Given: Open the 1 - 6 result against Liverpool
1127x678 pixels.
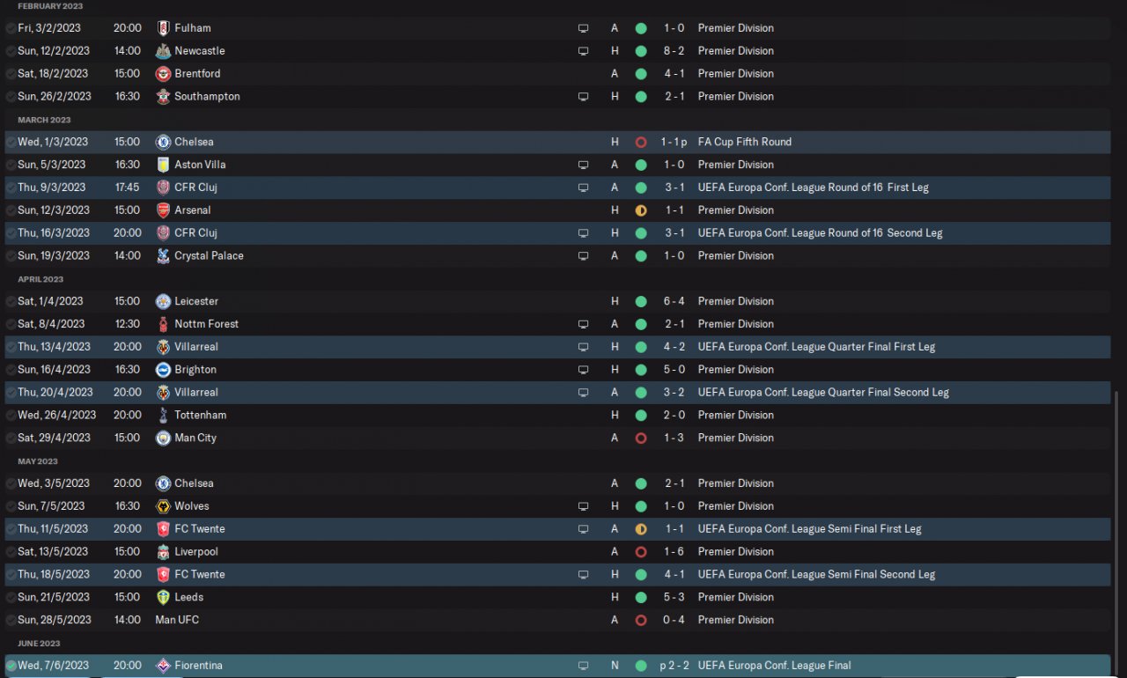Looking at the screenshot, I should coord(674,552).
